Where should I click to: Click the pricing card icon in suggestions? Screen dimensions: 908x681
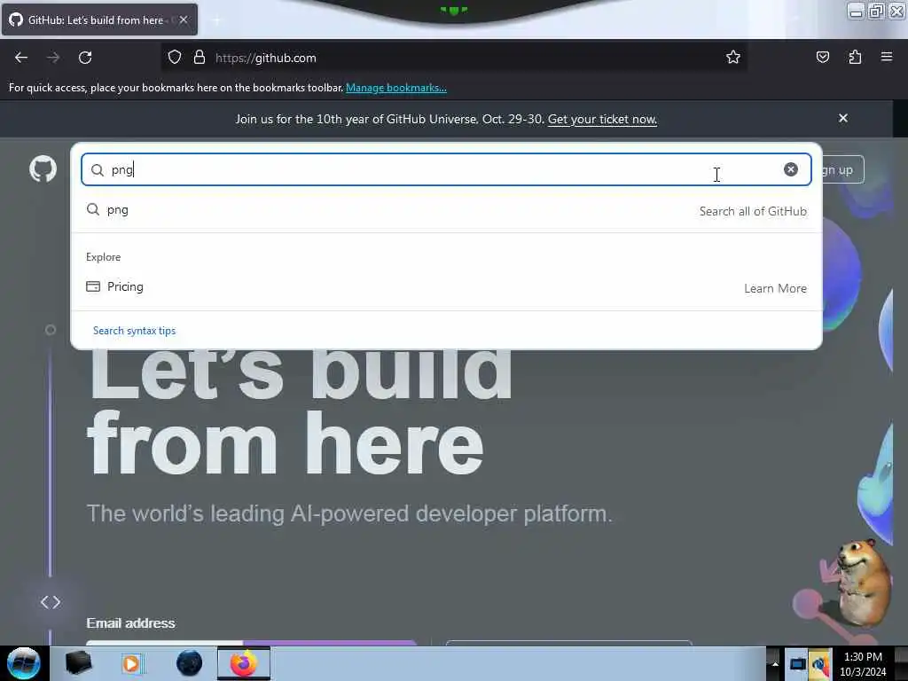click(x=92, y=286)
